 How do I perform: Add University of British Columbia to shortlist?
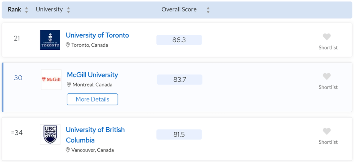click(327, 131)
